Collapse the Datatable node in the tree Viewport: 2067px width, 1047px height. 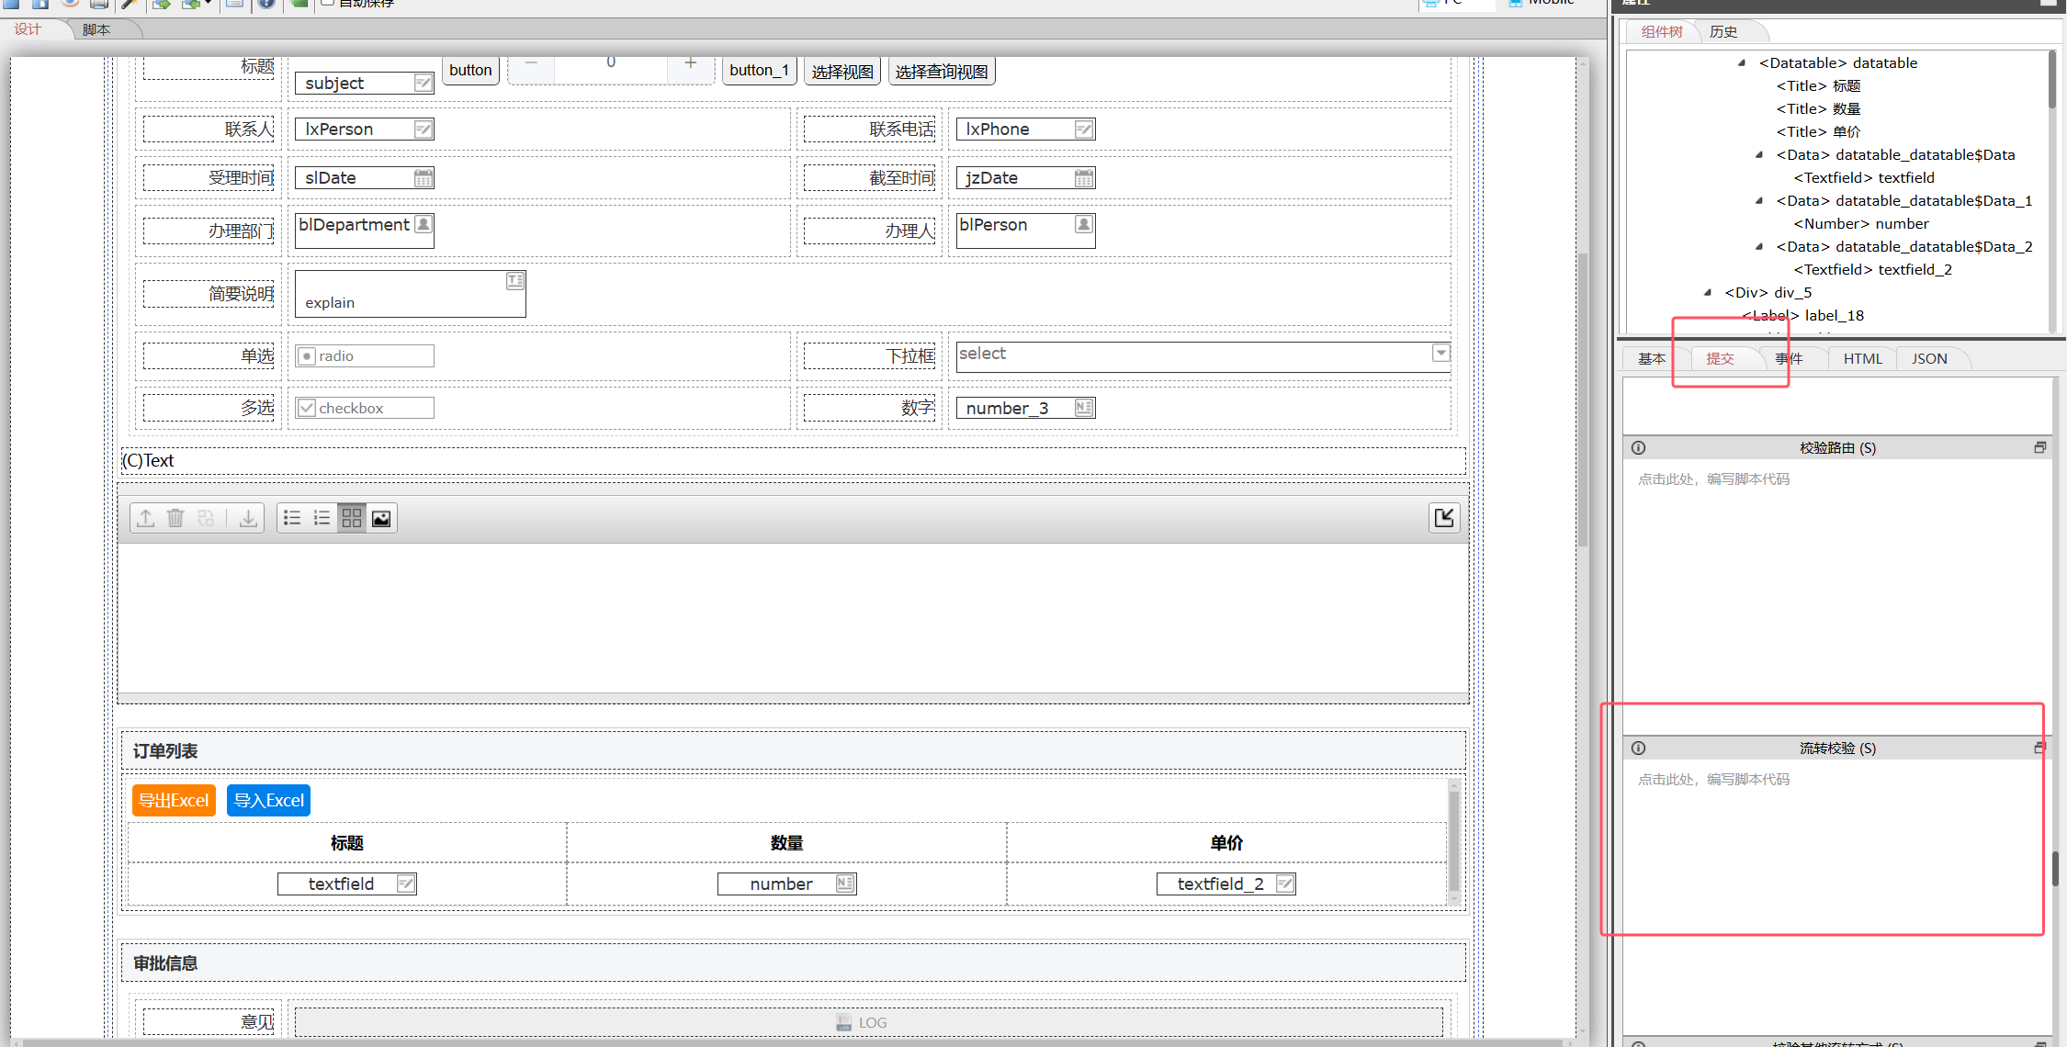[x=1741, y=63]
